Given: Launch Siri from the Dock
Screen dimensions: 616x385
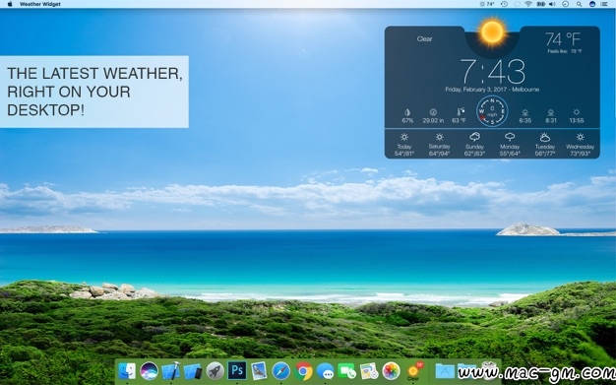Looking at the screenshot, I should pyautogui.click(x=149, y=371).
